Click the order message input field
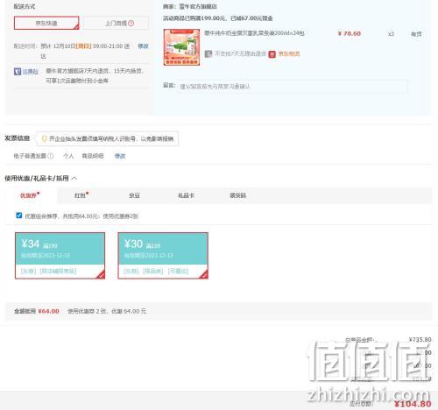Viewport: 438px width, 410px height. [292, 87]
